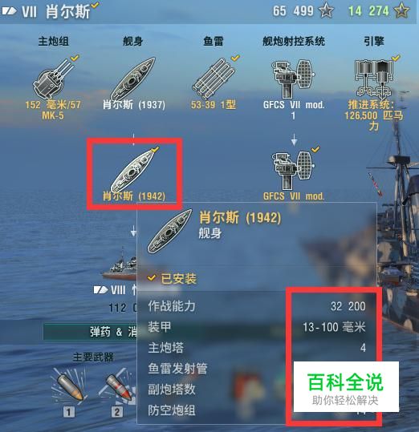Open the 弹药 & consumables button

pos(91,332)
